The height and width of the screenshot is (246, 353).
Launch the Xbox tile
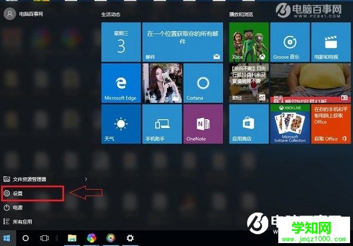click(x=249, y=42)
